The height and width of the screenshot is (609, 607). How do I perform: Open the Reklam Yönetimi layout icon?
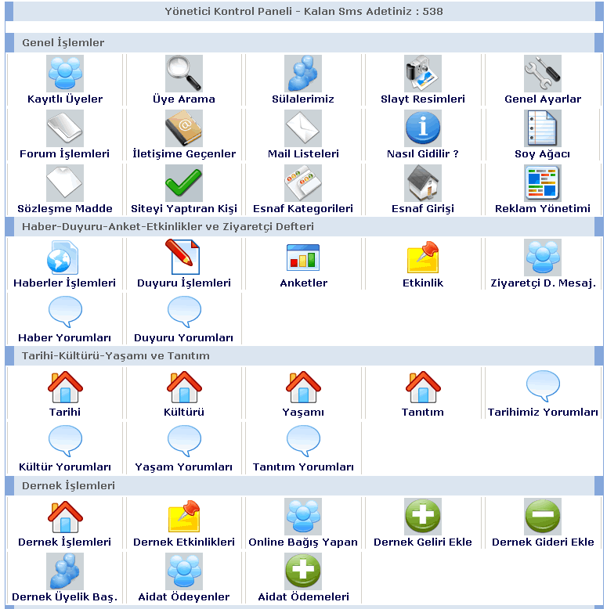[543, 183]
